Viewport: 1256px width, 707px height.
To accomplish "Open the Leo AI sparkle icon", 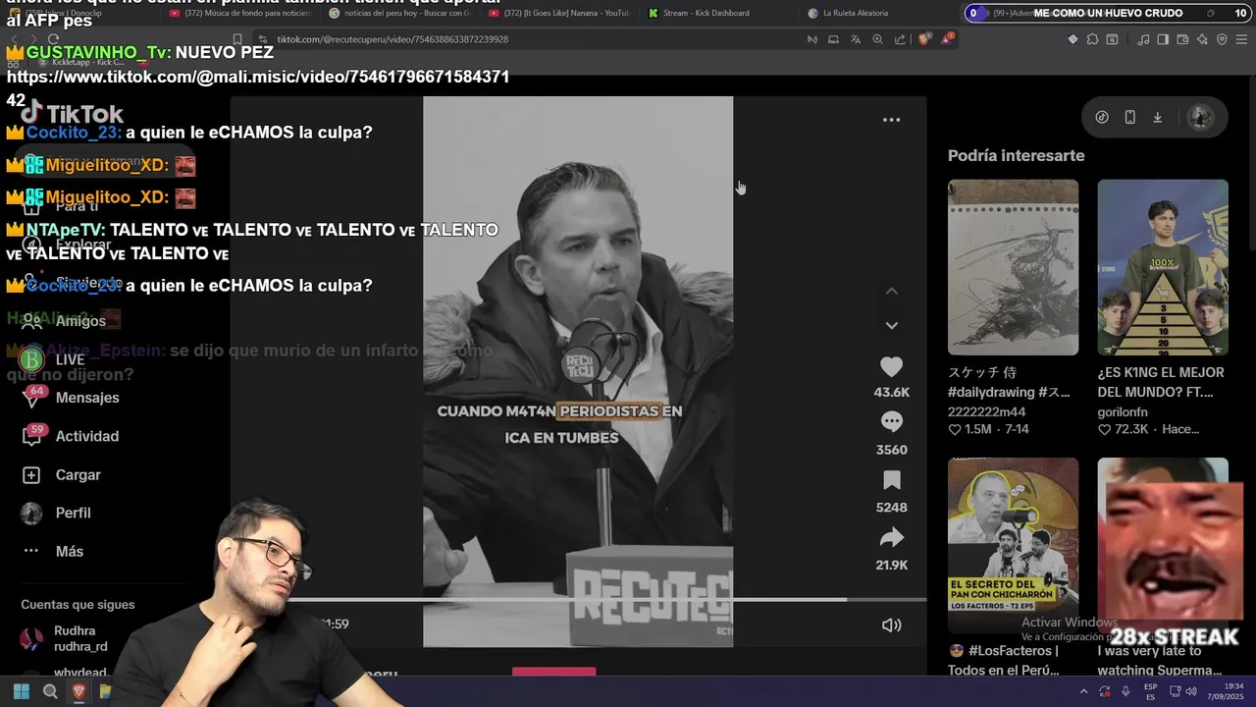I will click(x=1202, y=39).
